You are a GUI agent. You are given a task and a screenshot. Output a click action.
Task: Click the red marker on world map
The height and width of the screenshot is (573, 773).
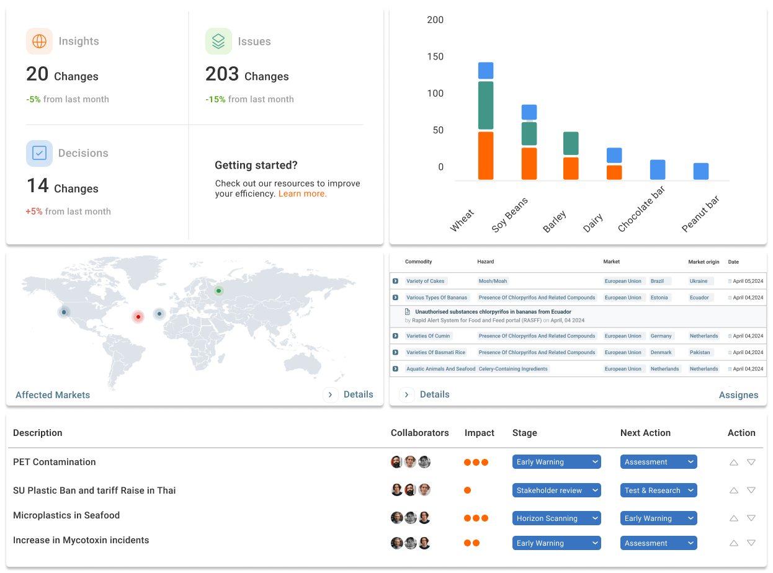tap(138, 317)
